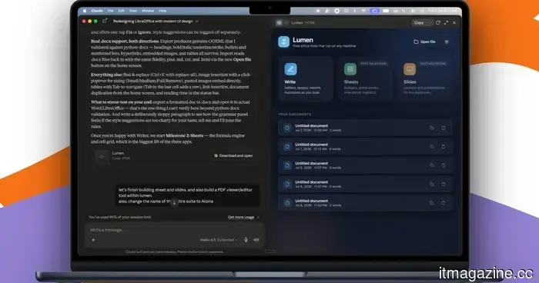Open the Write app tile icon
The width and height of the screenshot is (539, 283).
[290, 69]
